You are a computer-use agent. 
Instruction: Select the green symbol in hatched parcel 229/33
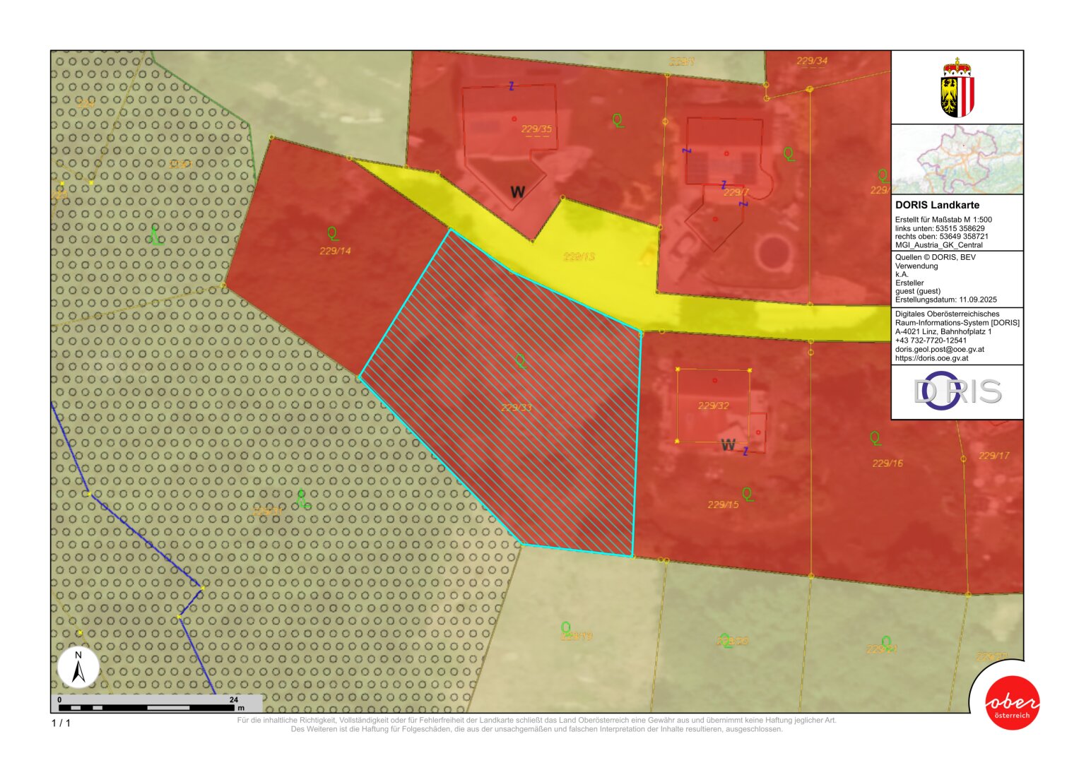521,361
